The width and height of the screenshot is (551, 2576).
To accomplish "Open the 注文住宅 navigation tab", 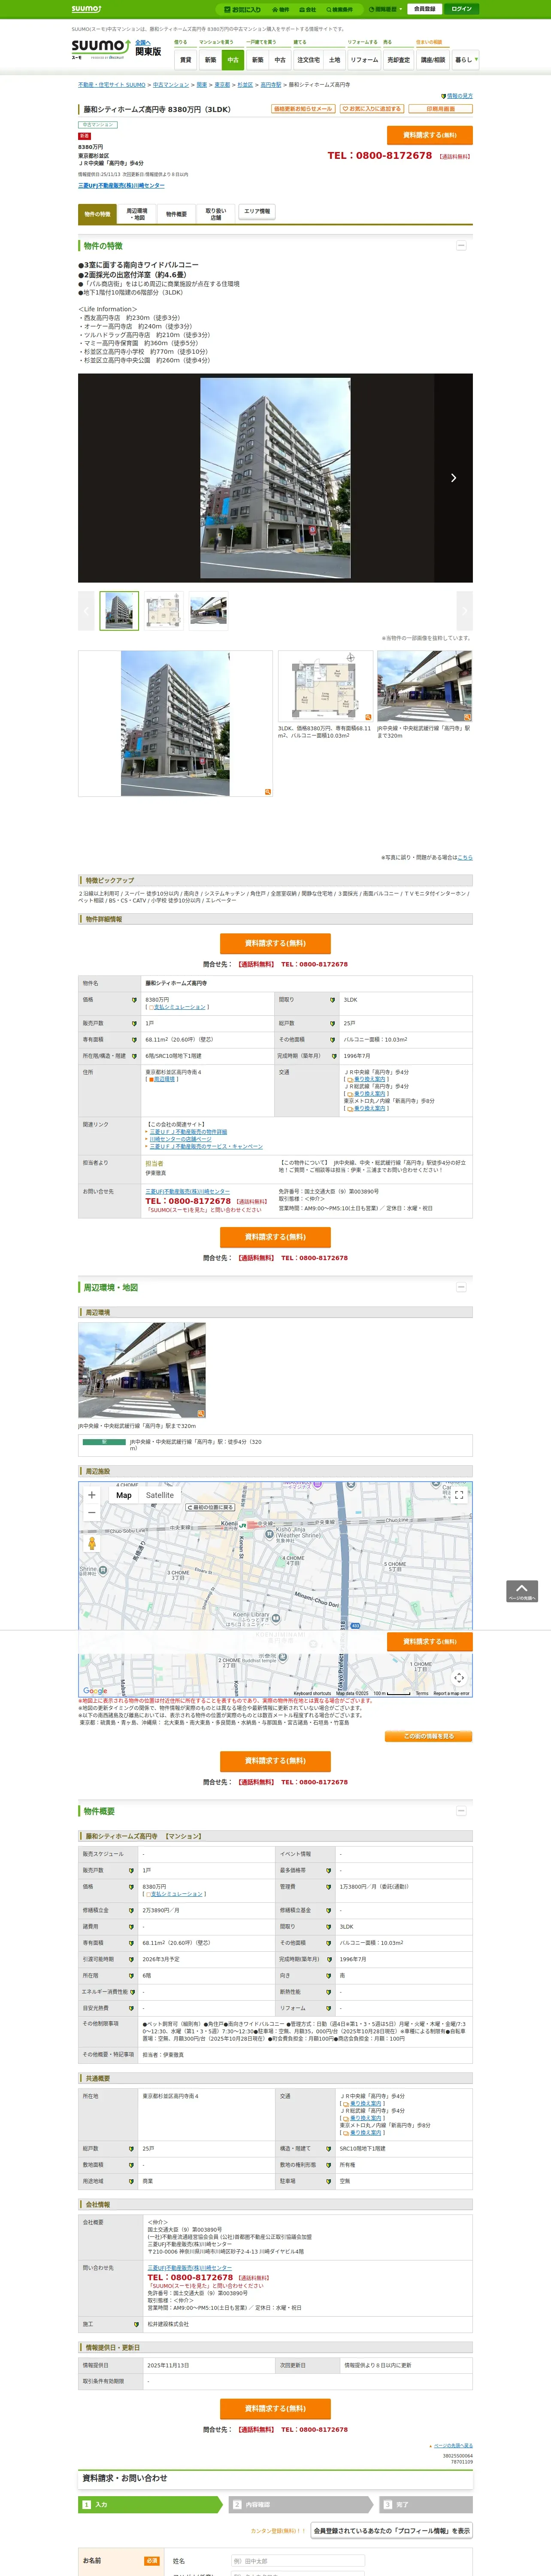I will (308, 60).
